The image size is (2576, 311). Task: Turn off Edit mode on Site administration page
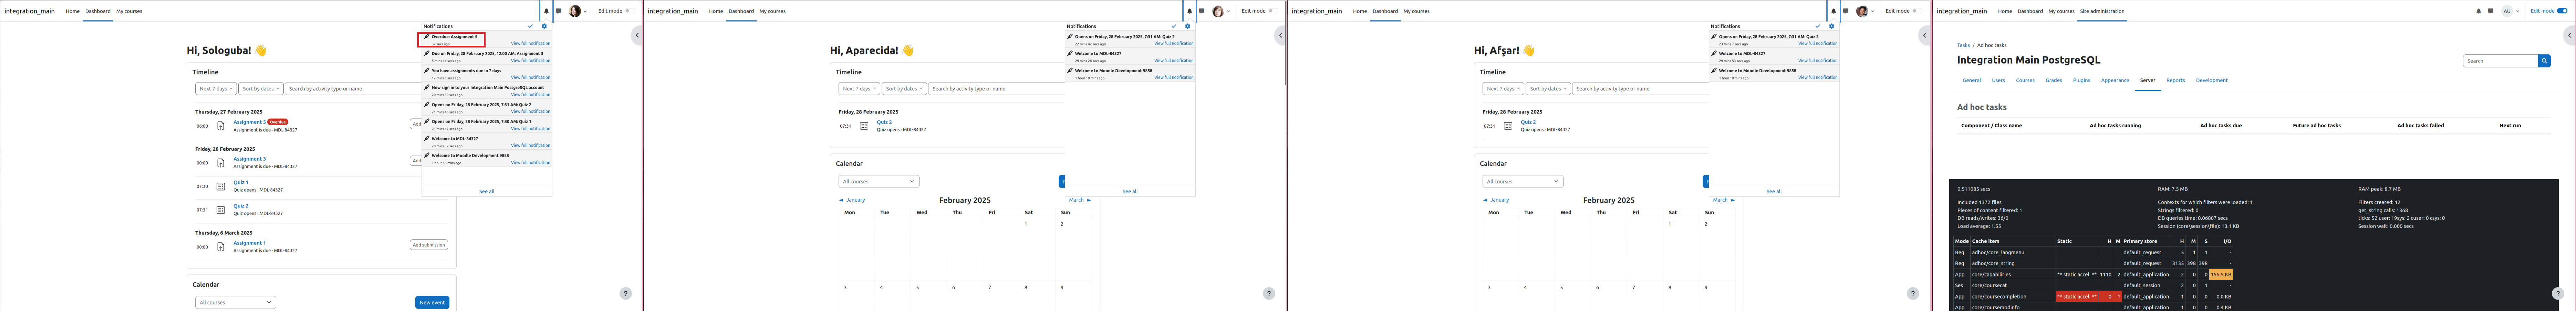point(2562,11)
